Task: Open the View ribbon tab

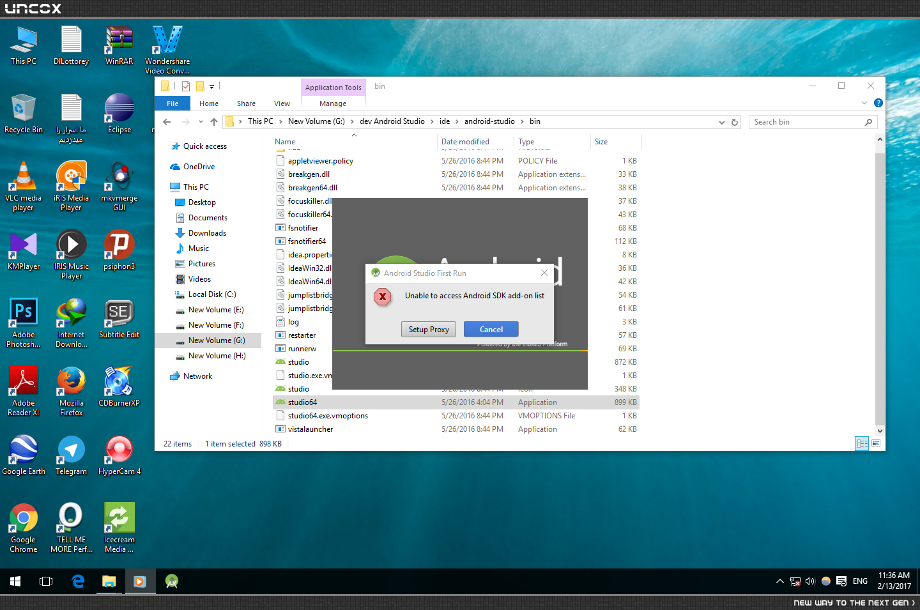Action: coord(282,103)
